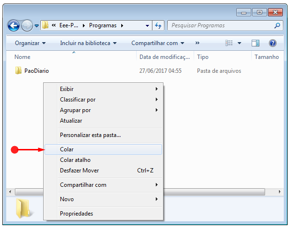Open the Organizar menu

coord(30,43)
